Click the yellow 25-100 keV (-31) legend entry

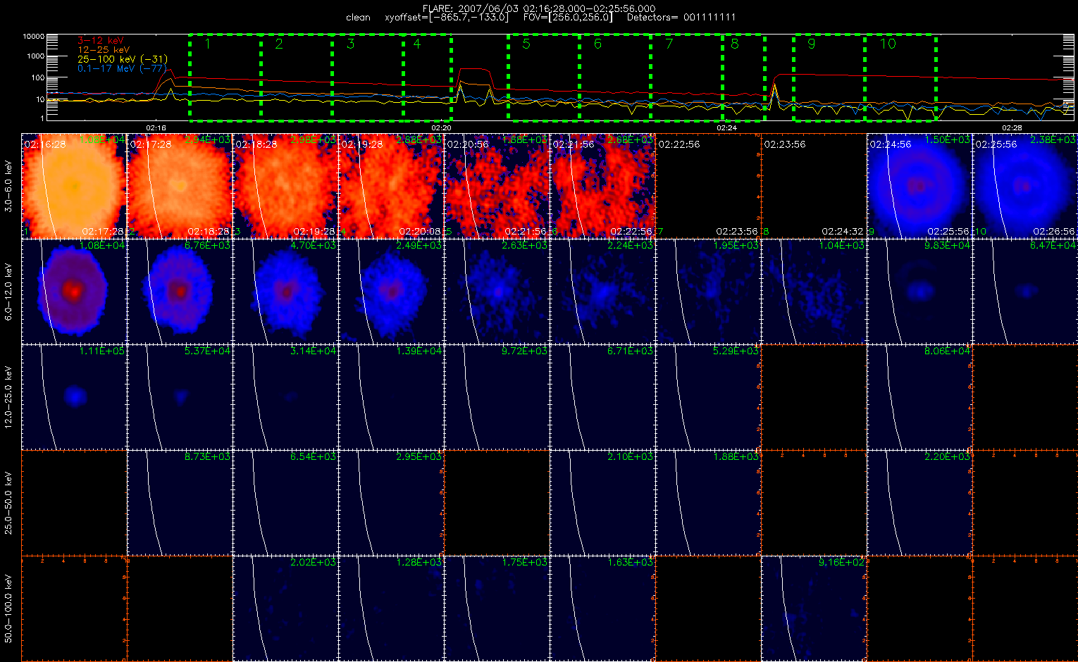point(122,59)
